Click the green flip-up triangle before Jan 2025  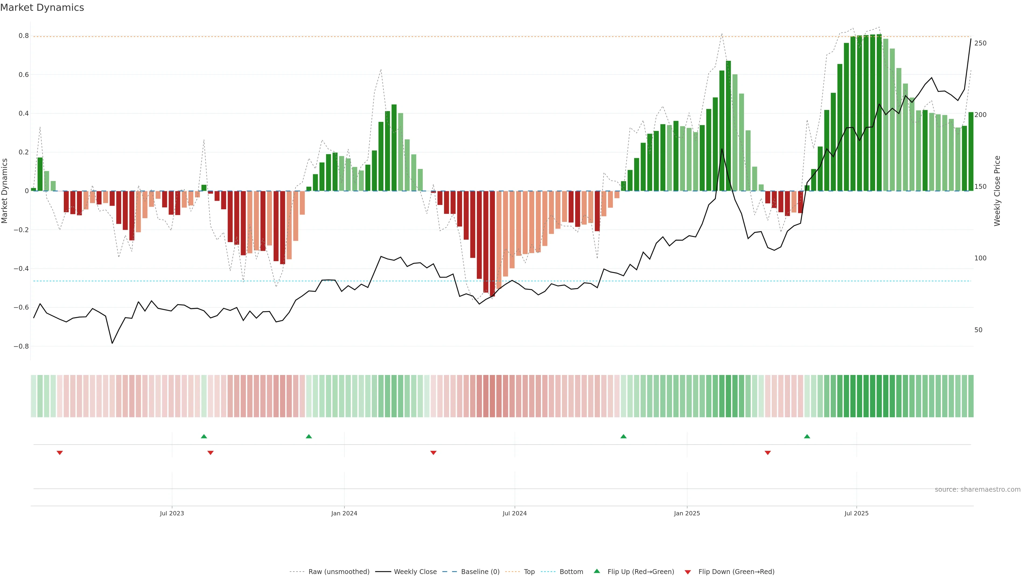click(623, 436)
